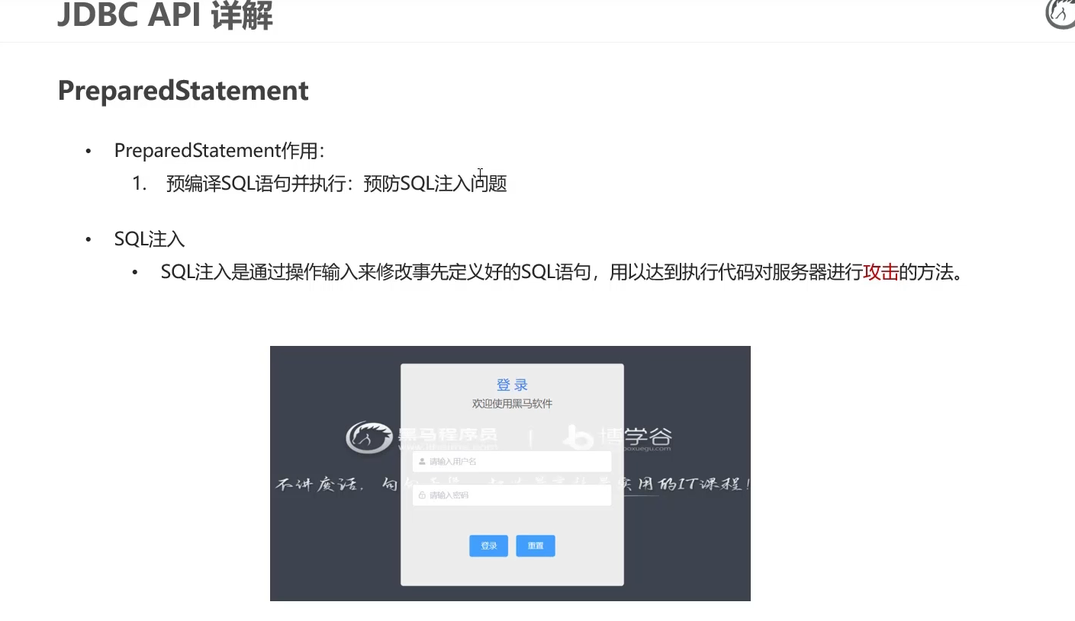The height and width of the screenshot is (621, 1075).
Task: Click the PreparedStatement作用 bullet line
Action: (220, 151)
